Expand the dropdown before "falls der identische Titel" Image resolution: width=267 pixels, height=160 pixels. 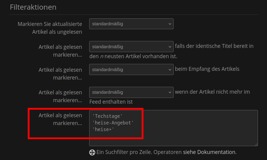tap(131, 46)
